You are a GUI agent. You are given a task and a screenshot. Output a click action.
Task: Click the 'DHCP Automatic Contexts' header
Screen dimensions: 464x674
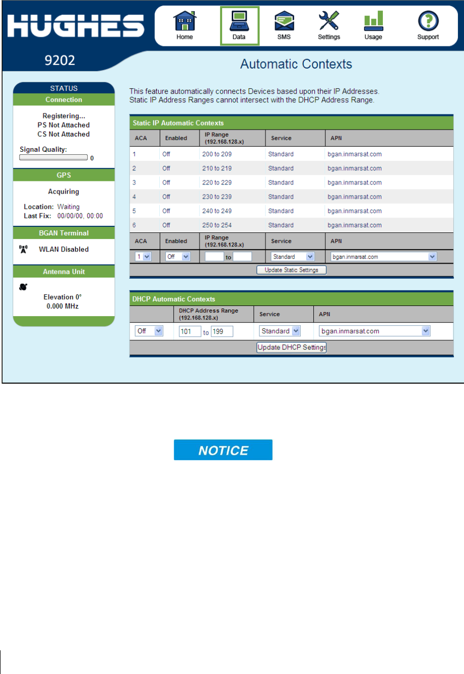[x=174, y=299]
